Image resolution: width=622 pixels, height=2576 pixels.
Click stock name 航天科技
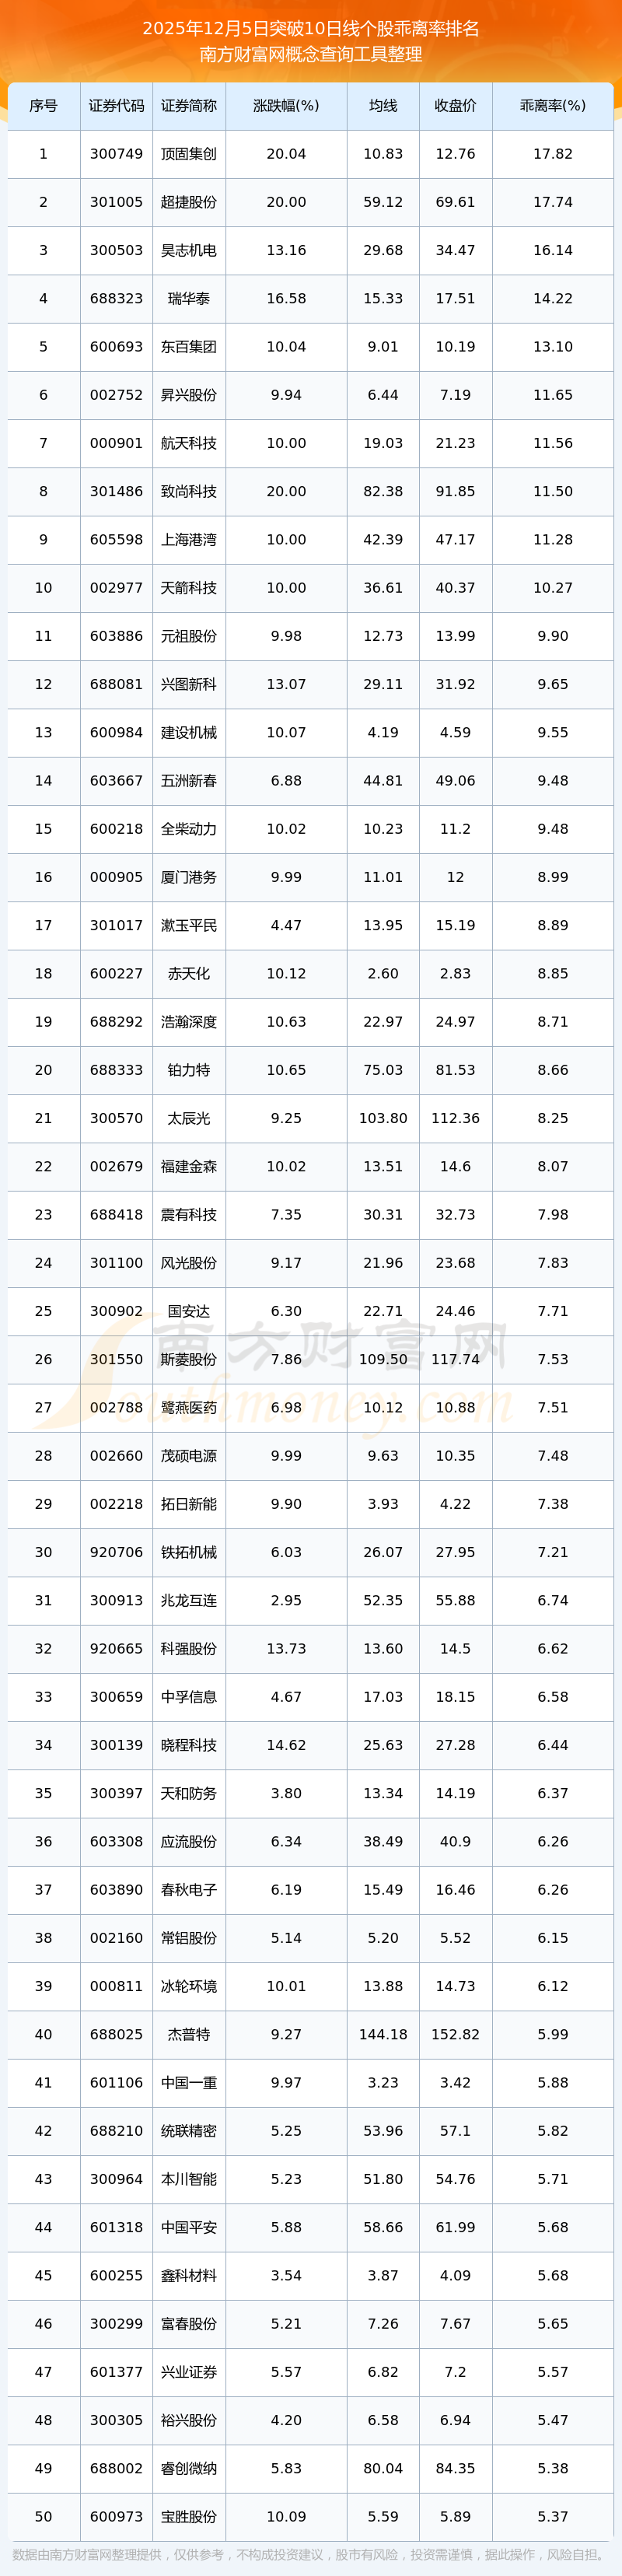pos(189,443)
